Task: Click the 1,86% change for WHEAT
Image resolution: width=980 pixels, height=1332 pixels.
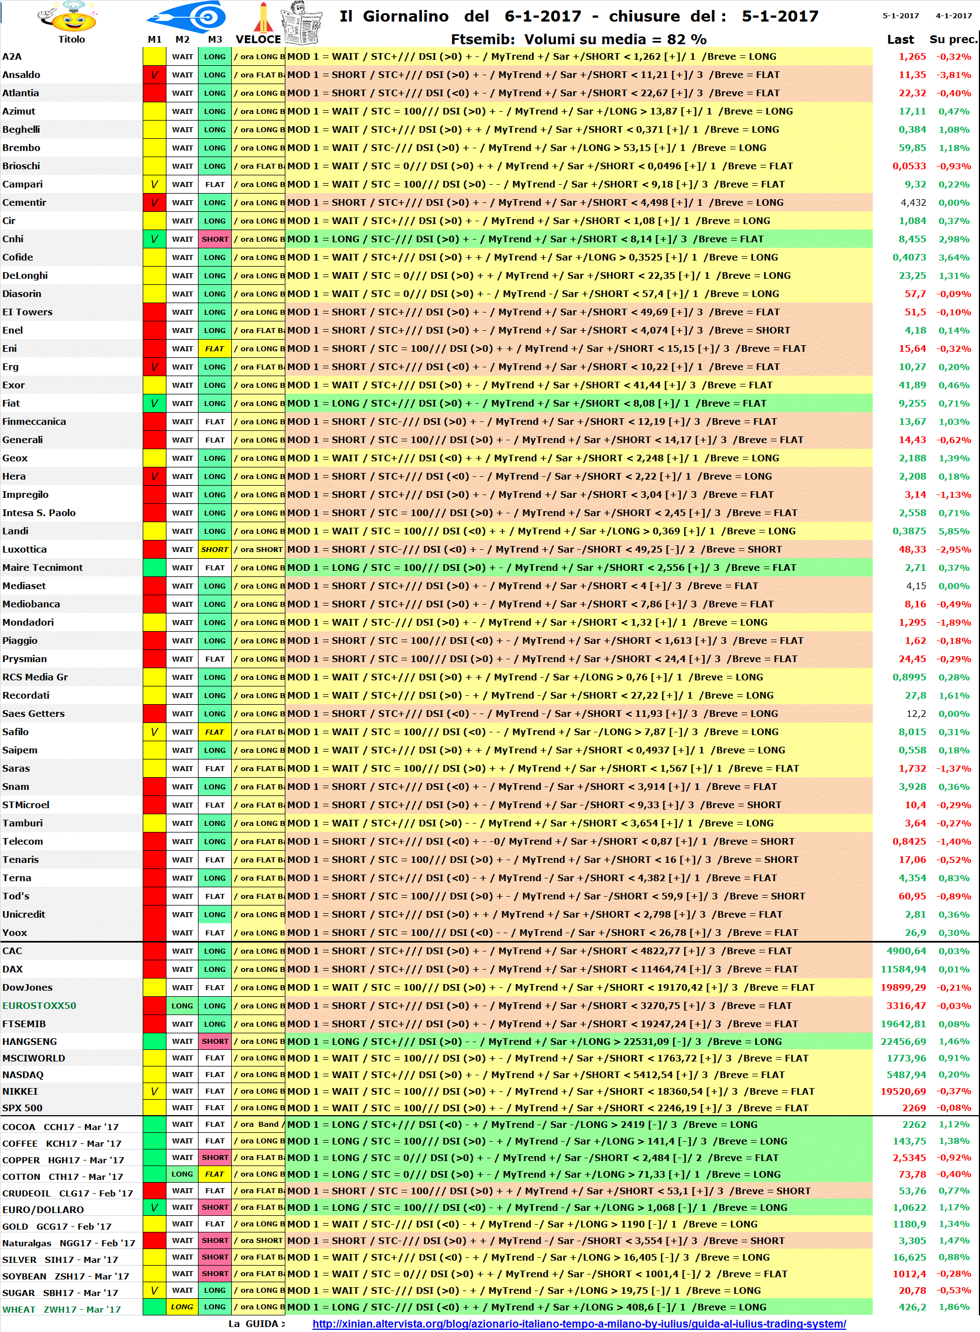Action: 954,1307
